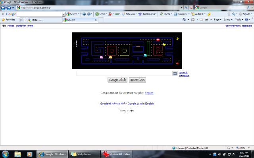
Task: Click the Home page icon in command bar
Action: (184, 20)
